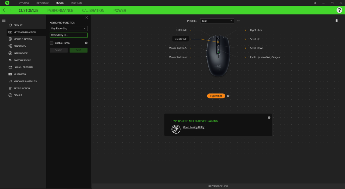Open the Key Recording dropdown
Screen dimensions: 345x189
[68, 28]
